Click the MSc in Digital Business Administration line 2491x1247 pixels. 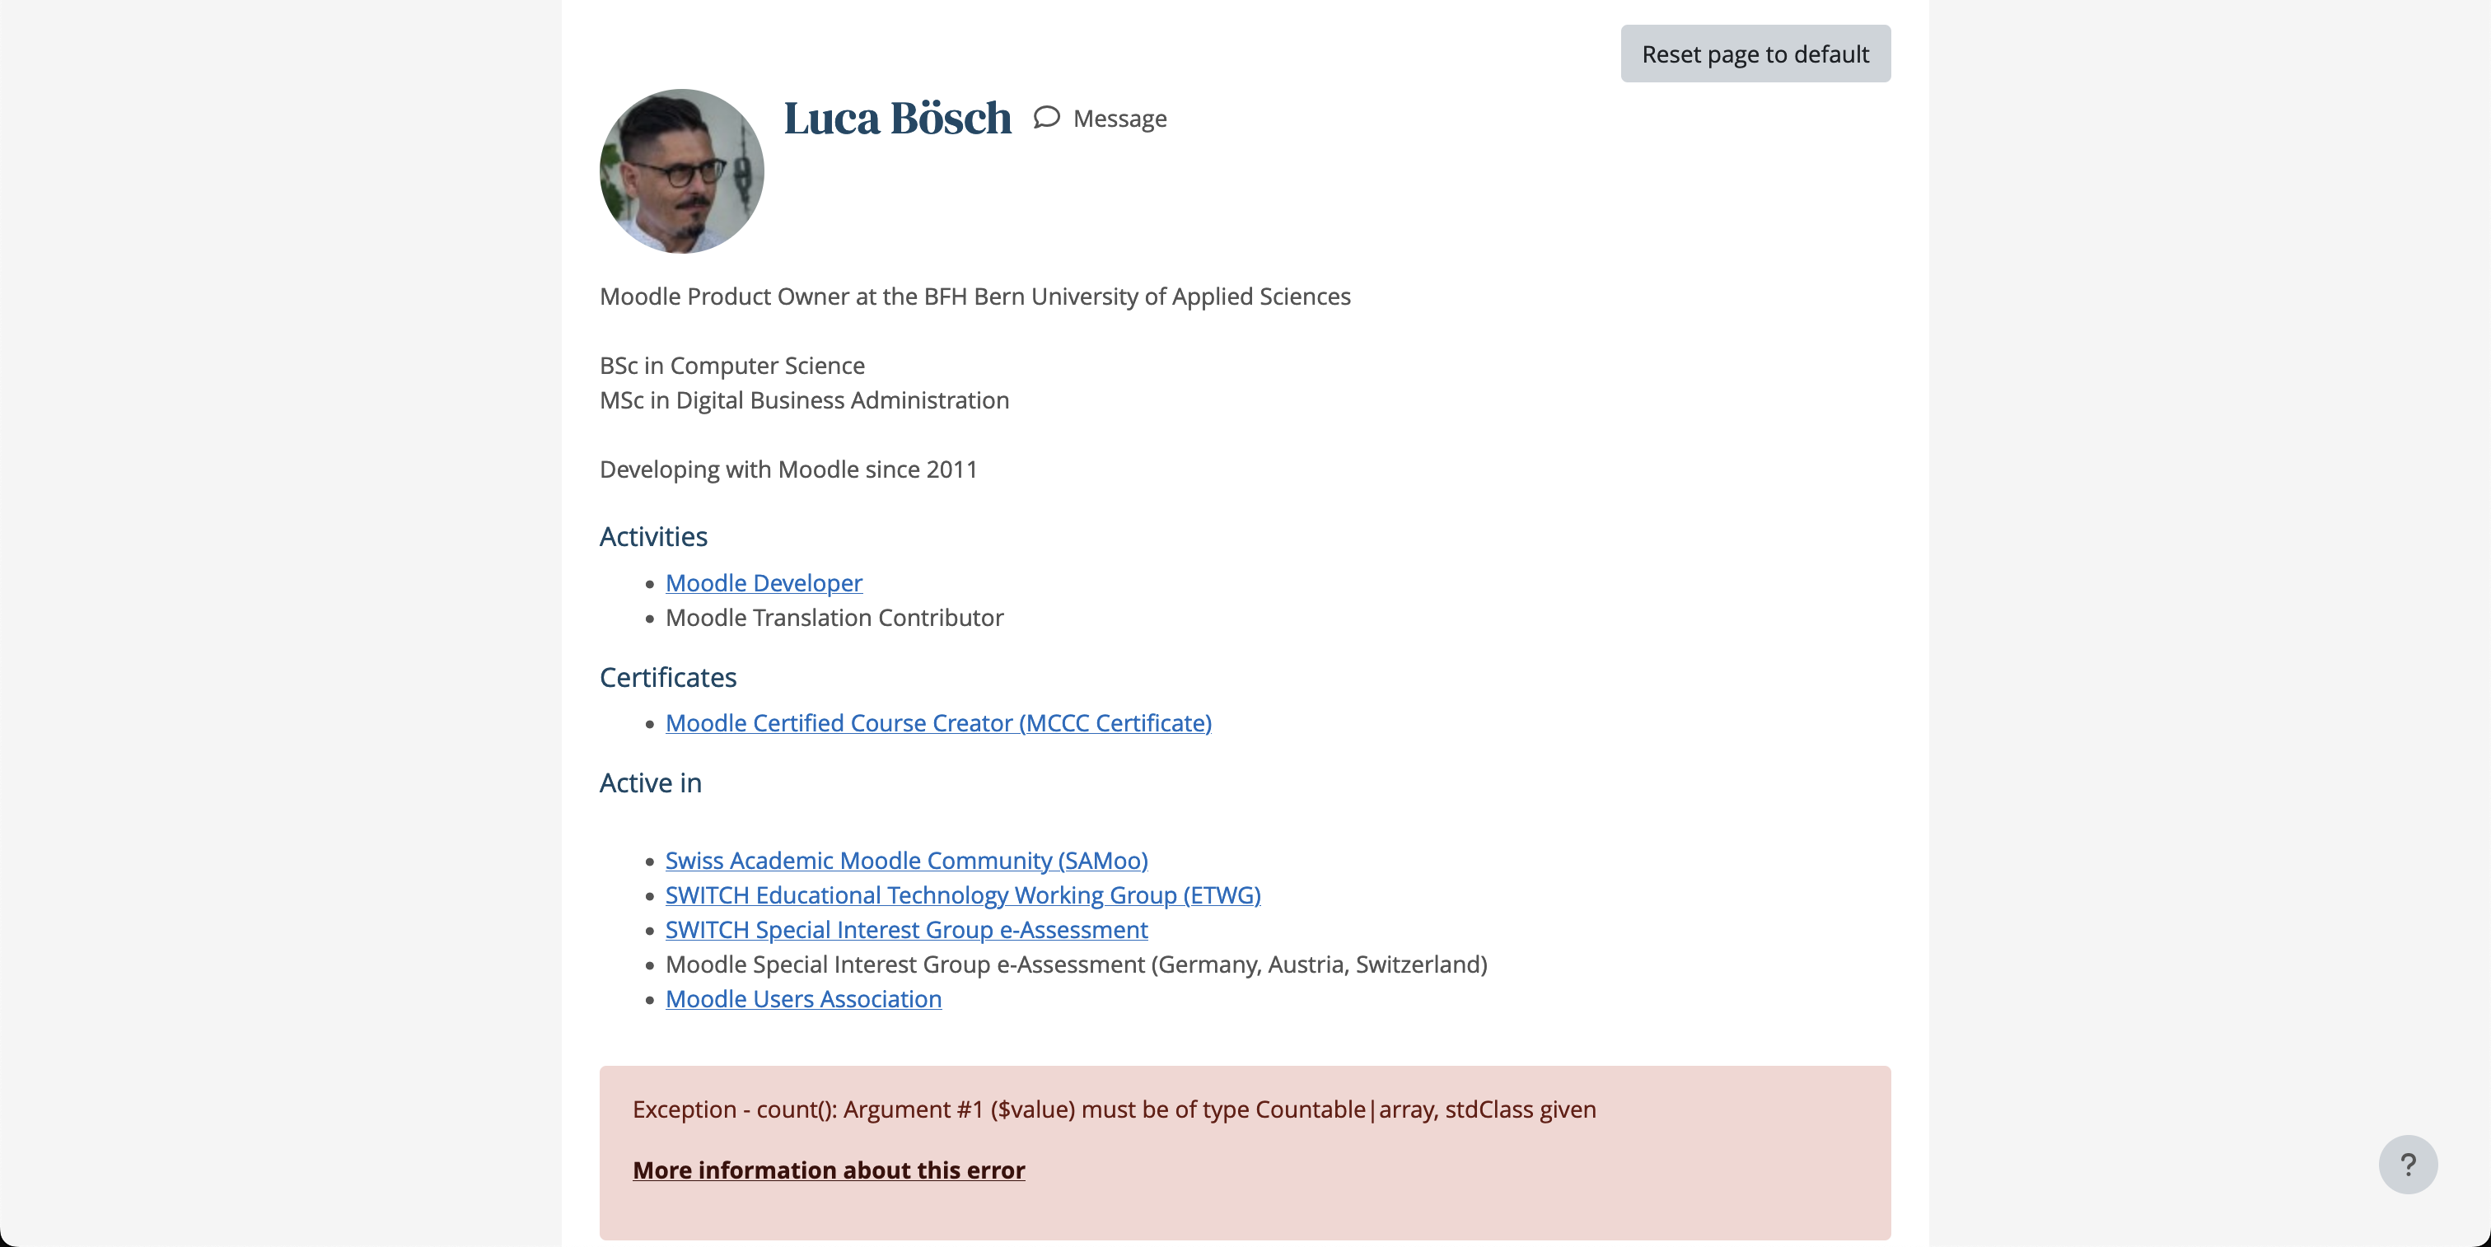805,400
